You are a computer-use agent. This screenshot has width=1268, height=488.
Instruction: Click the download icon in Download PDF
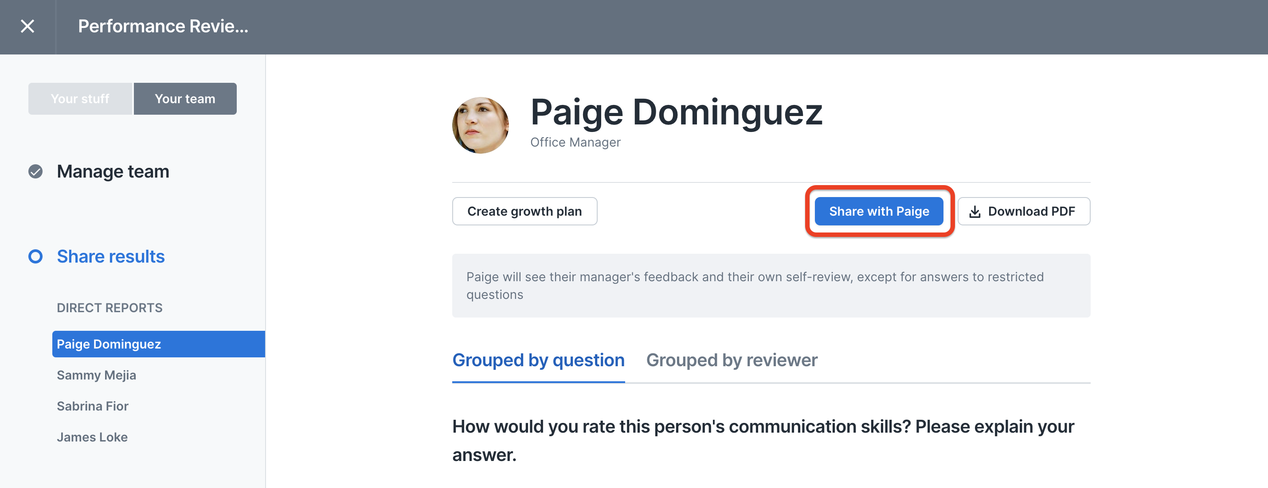(974, 212)
